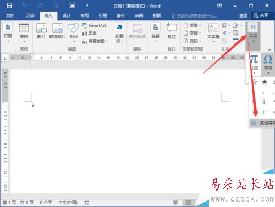Click the first line indent marker on ruler
The image size is (275, 207).
point(32,55)
